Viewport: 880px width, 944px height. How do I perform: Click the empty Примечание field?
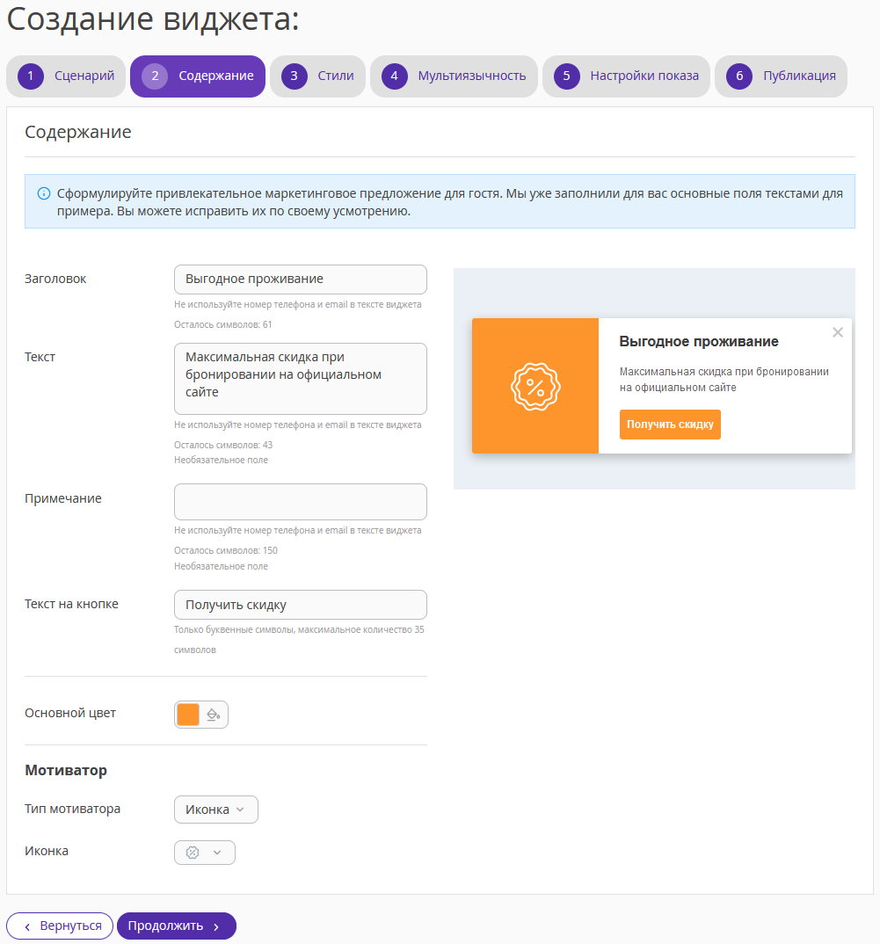[x=301, y=502]
